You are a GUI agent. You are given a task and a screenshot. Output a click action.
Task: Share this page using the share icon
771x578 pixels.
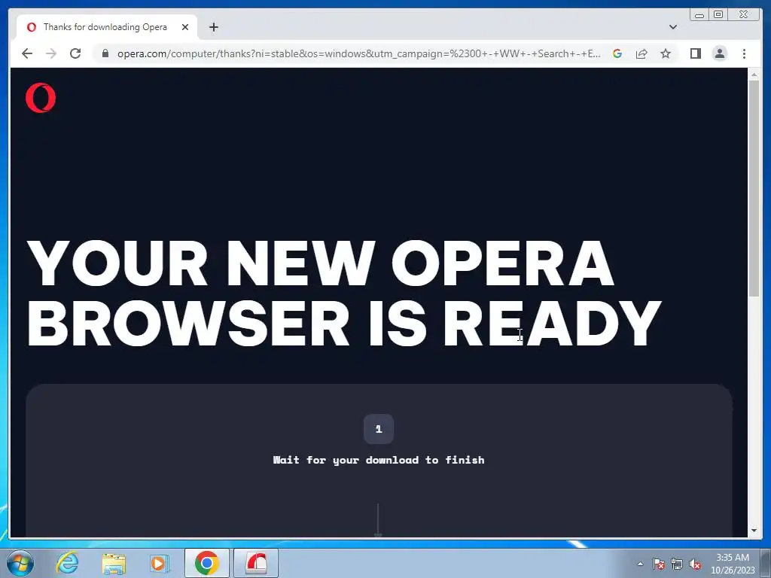point(641,53)
